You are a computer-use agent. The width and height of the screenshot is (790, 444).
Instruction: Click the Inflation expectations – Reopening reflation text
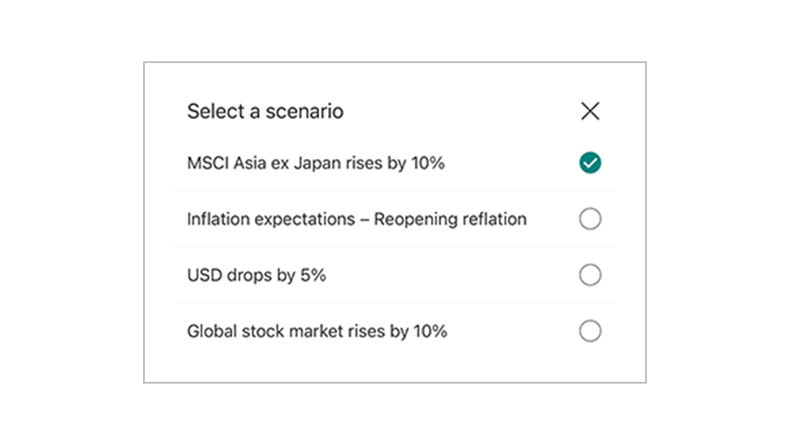356,219
